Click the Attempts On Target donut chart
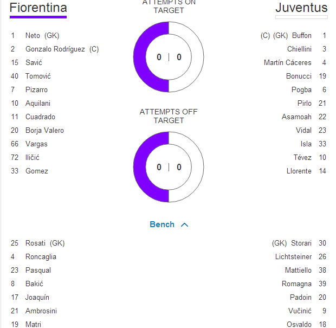This screenshot has height=328, width=336. pos(169,57)
